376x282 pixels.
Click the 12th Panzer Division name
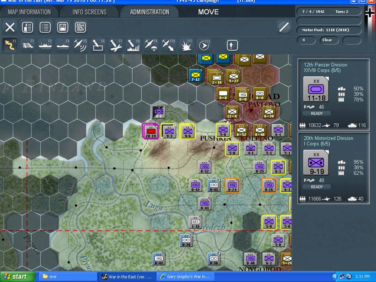pos(325,65)
